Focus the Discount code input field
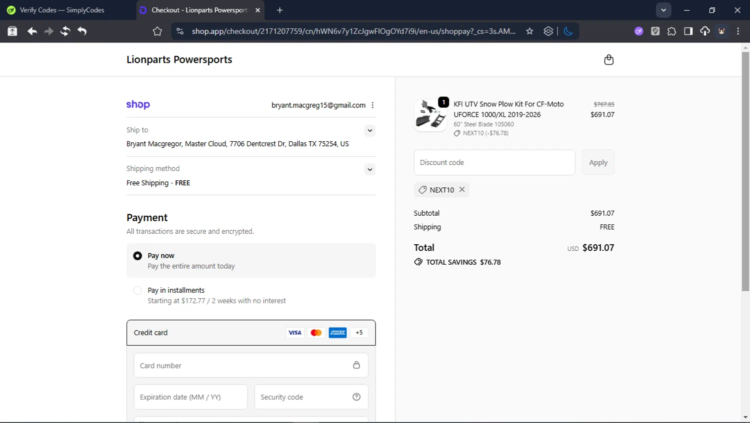Image resolution: width=750 pixels, height=423 pixels. (494, 162)
